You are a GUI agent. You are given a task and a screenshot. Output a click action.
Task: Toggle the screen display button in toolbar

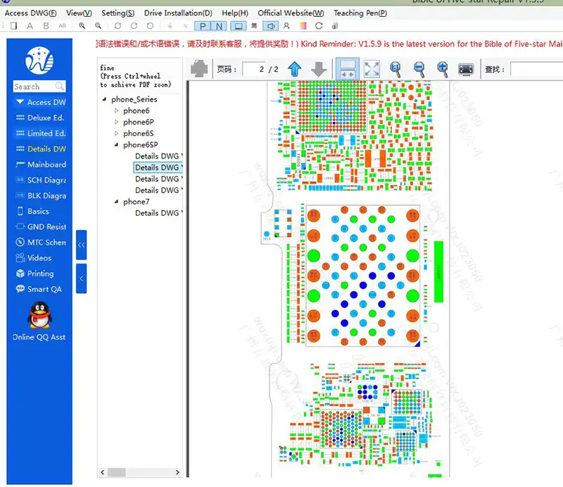(238, 26)
